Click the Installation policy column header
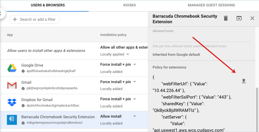This screenshot has height=132, width=259. [113, 35]
